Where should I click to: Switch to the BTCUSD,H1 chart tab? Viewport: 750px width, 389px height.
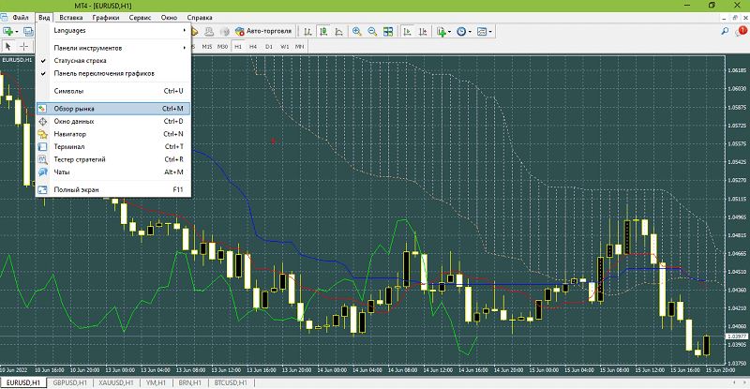click(x=231, y=382)
